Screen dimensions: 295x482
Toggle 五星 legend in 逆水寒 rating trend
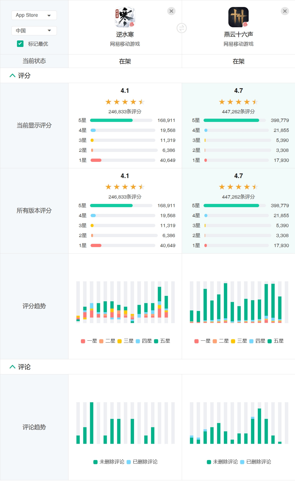coord(162,341)
